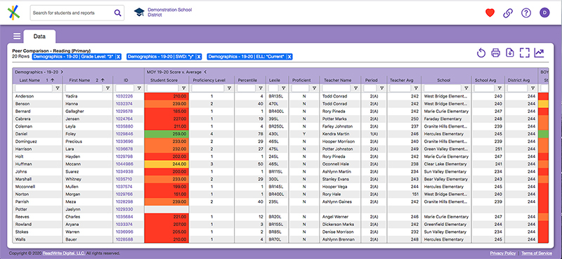562x259 pixels.
Task: Open student ID 1032226 link
Action: [x=124, y=96]
